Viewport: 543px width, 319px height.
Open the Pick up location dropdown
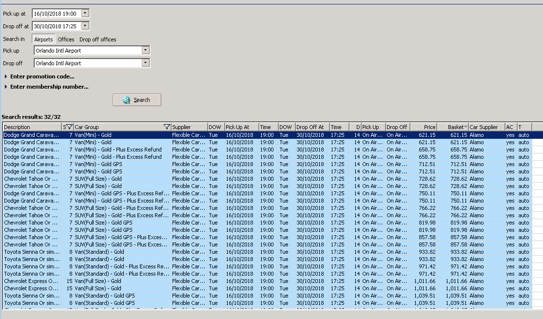pos(145,50)
